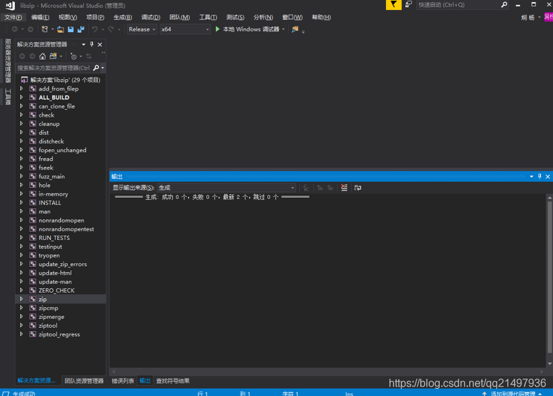553x396 pixels.
Task: Expand the INSTALL project node
Action: coord(21,202)
